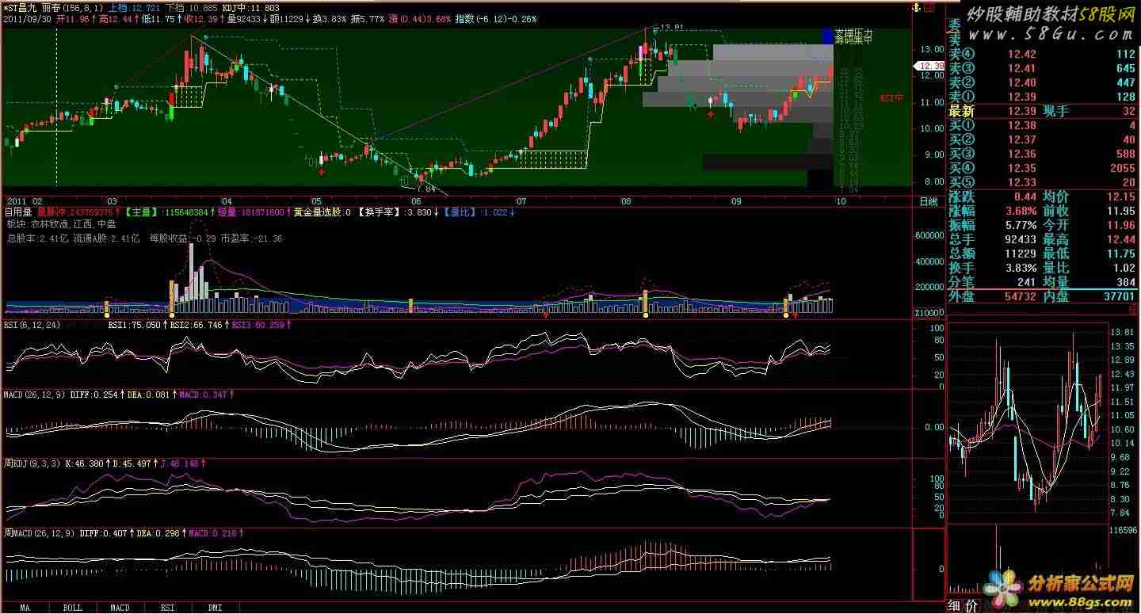The height and width of the screenshot is (614, 1141).
Task: Click the 自用量 volume indicator title
Action: click(x=17, y=212)
